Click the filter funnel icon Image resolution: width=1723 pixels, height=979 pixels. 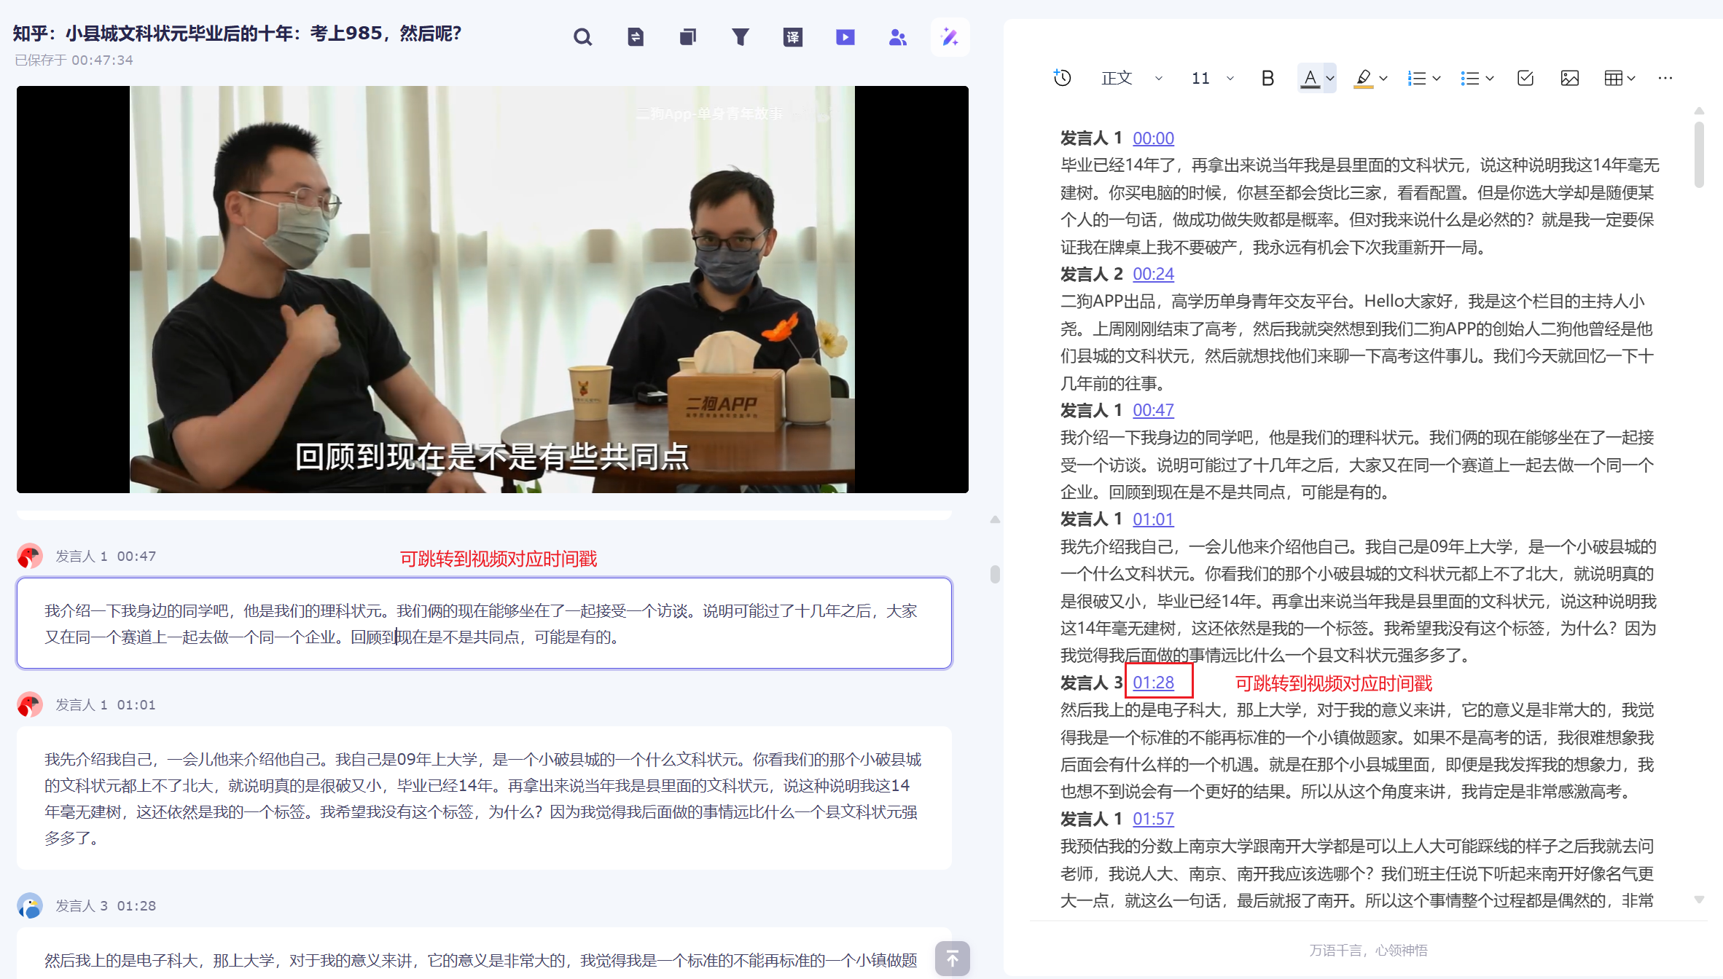740,37
